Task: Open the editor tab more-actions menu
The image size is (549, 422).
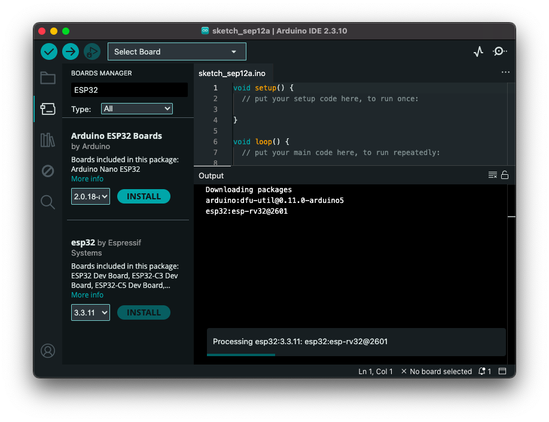Action: [x=505, y=72]
